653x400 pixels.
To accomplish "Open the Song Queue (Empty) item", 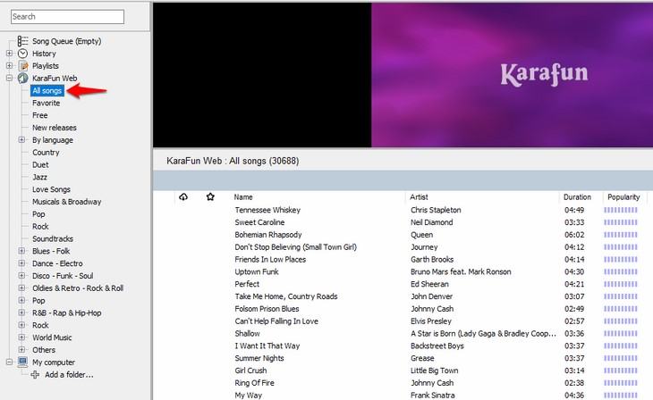I will 66,41.
